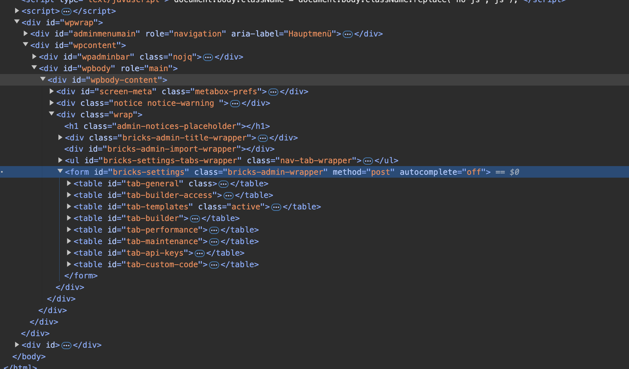The width and height of the screenshot is (629, 369).
Task: Click ellipsis badge in notice-warning row
Action: coord(235,104)
